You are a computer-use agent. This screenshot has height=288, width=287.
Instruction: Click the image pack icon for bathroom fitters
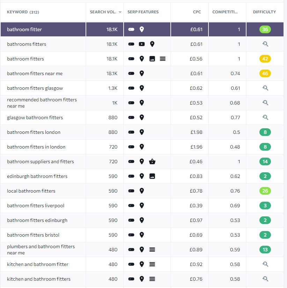click(152, 59)
